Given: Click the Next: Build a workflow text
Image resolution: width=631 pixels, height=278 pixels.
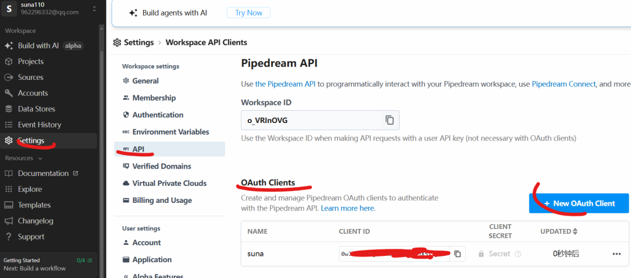Looking at the screenshot, I should coord(34,268).
